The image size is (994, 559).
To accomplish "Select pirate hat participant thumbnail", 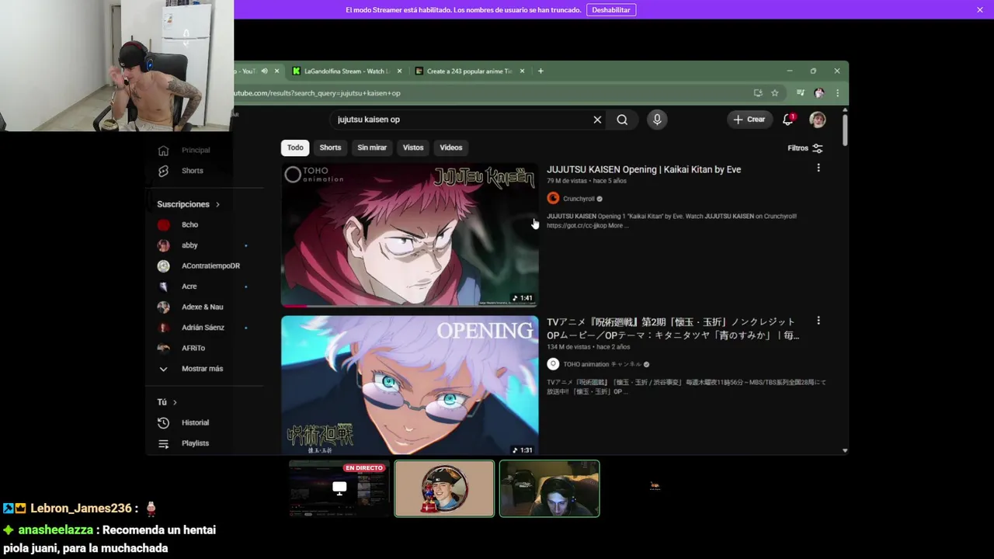I will coord(444,488).
